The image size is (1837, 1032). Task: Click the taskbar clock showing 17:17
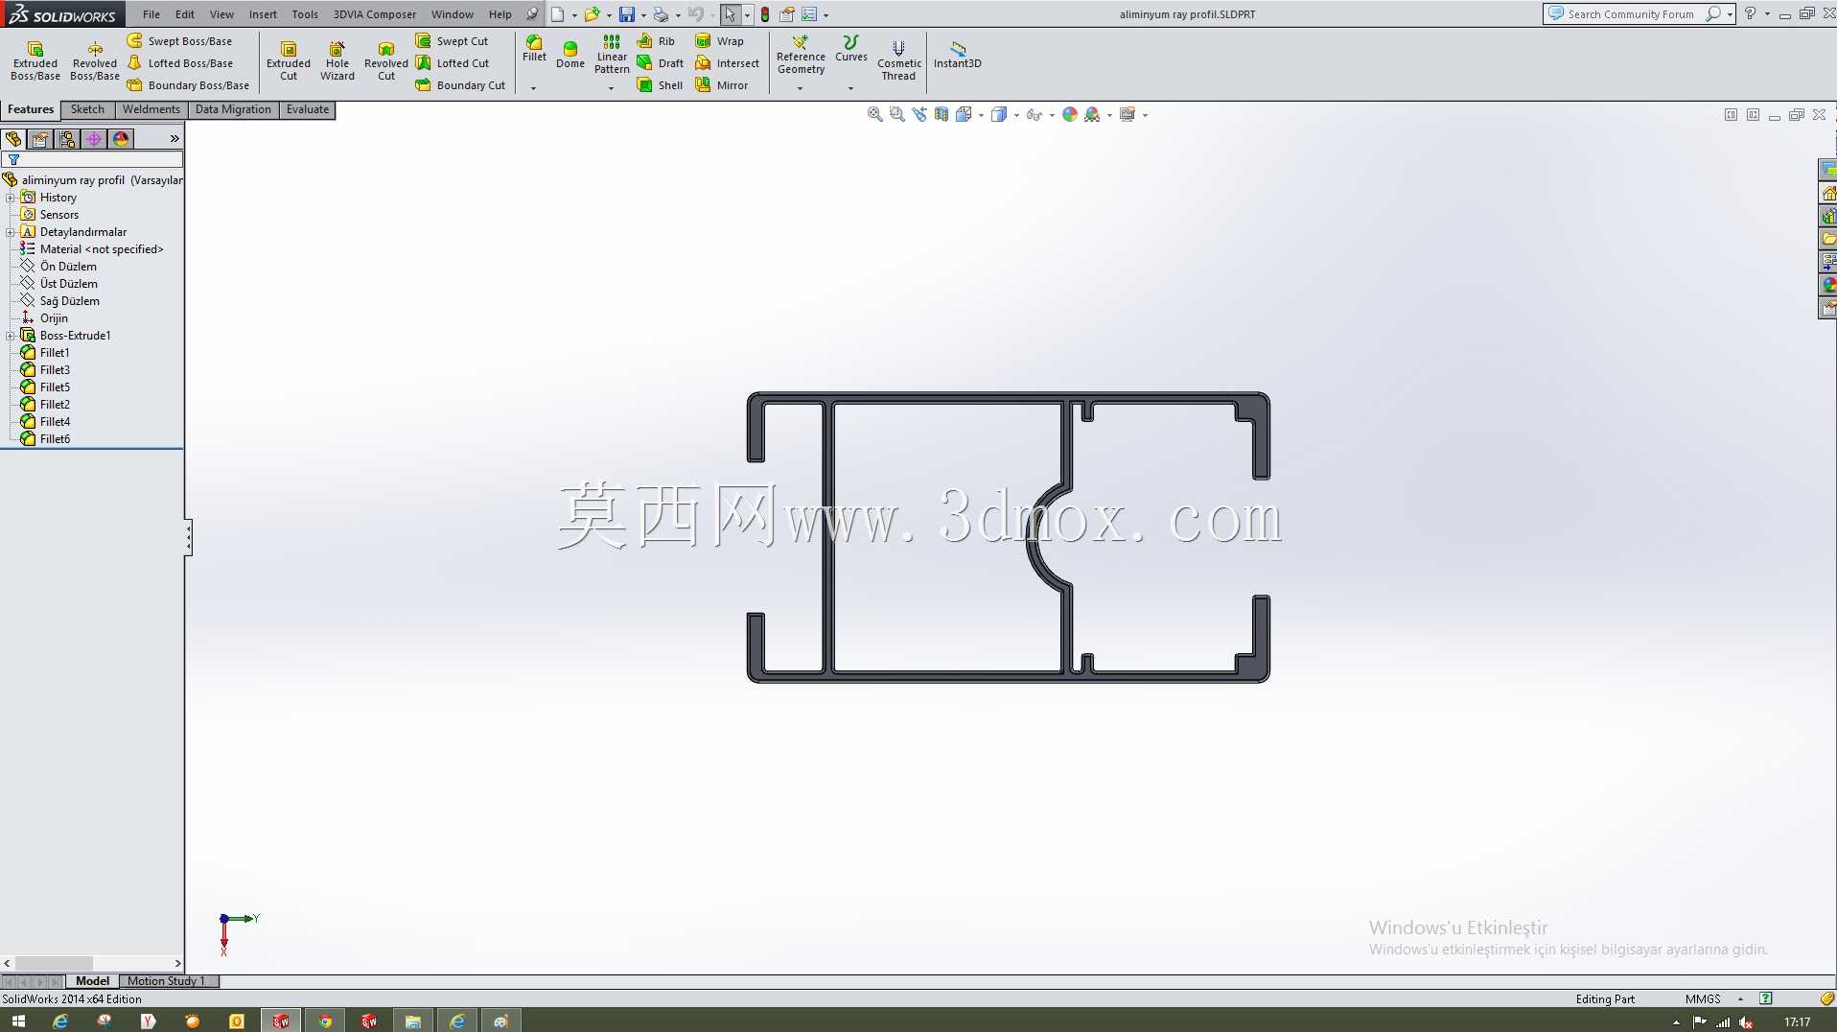coord(1798,1022)
